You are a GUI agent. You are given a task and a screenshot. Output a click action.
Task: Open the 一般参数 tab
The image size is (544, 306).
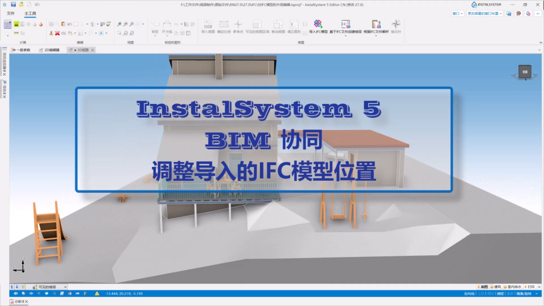pos(21,50)
